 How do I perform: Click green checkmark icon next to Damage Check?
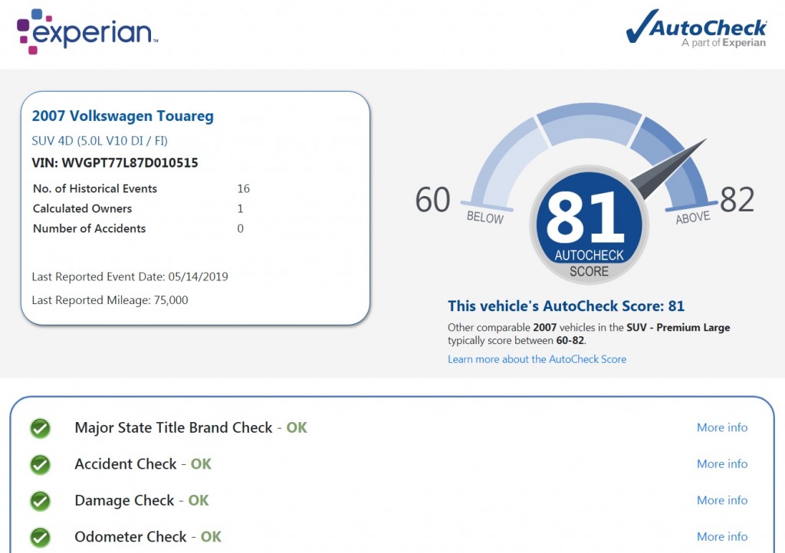40,501
